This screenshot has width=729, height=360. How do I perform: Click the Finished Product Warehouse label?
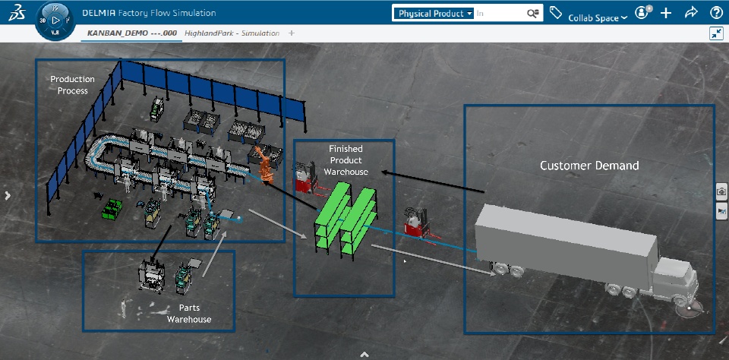pos(346,160)
